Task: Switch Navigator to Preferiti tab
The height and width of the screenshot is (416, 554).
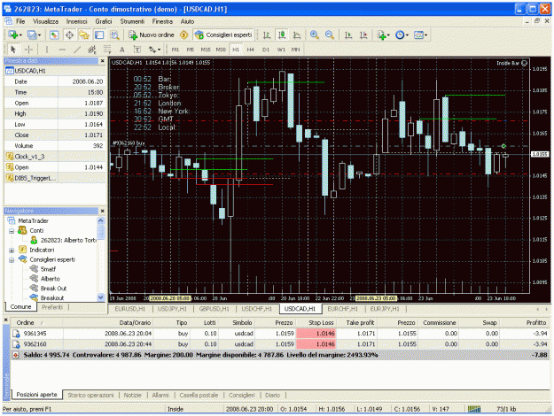Action: (52, 307)
